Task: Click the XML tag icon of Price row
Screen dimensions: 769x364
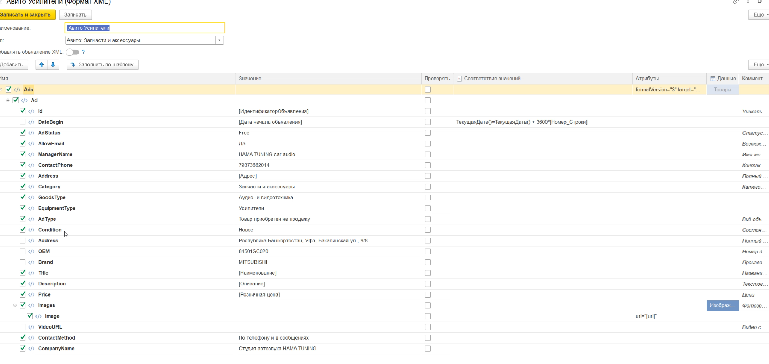Action: coord(31,294)
